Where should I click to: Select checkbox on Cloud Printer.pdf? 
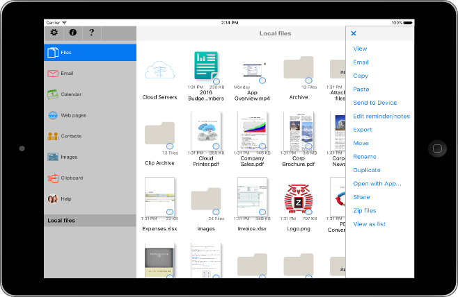(216, 146)
